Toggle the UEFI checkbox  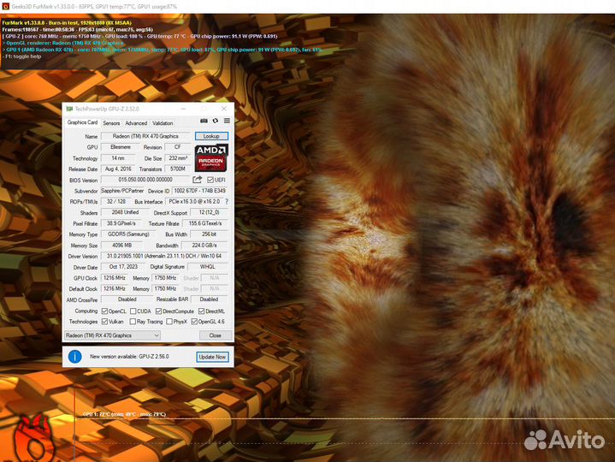coord(209,180)
